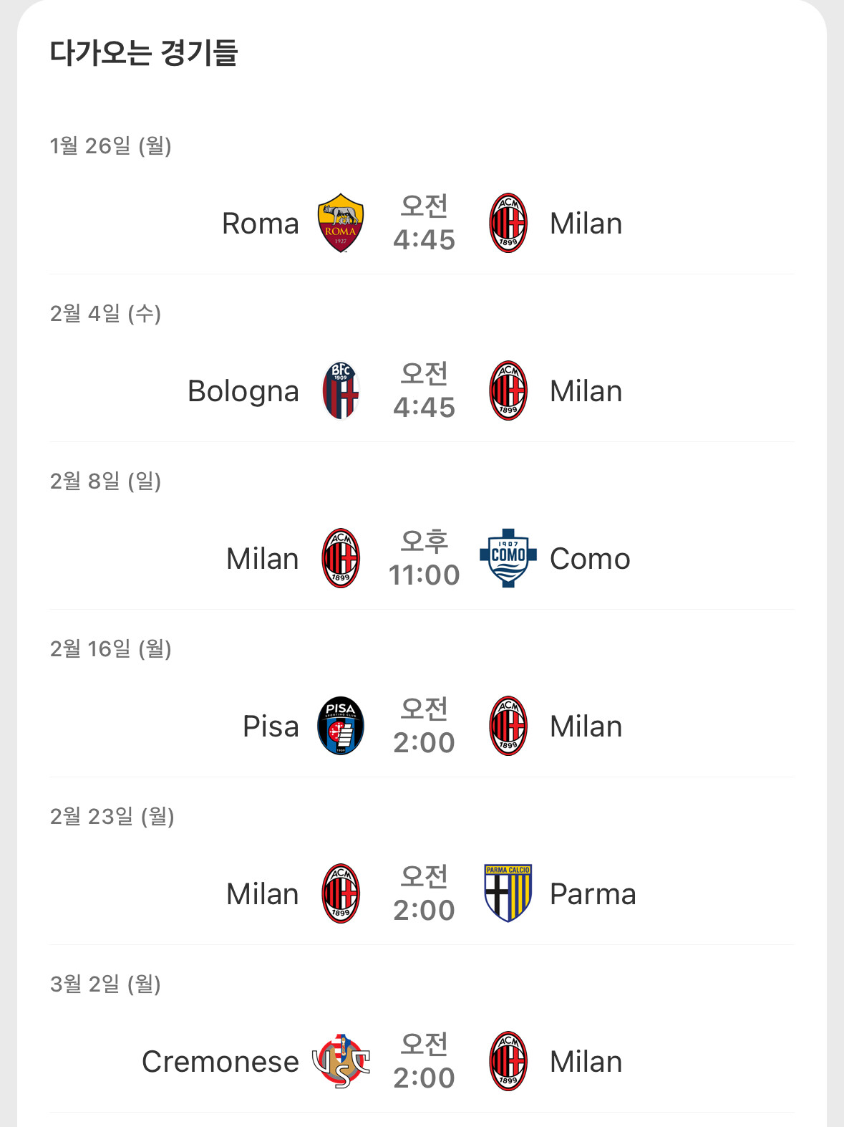The image size is (844, 1127).
Task: Click Milan crest in Roma match
Action: 508,223
